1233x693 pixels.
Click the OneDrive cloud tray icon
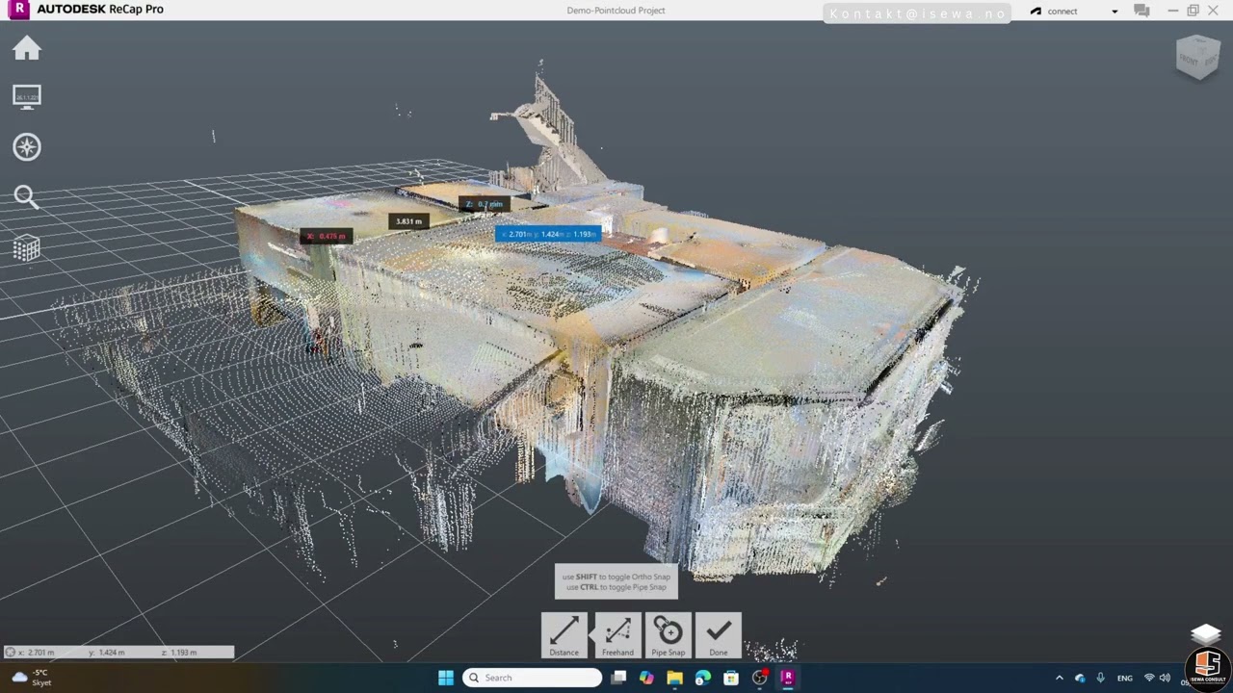click(1080, 678)
